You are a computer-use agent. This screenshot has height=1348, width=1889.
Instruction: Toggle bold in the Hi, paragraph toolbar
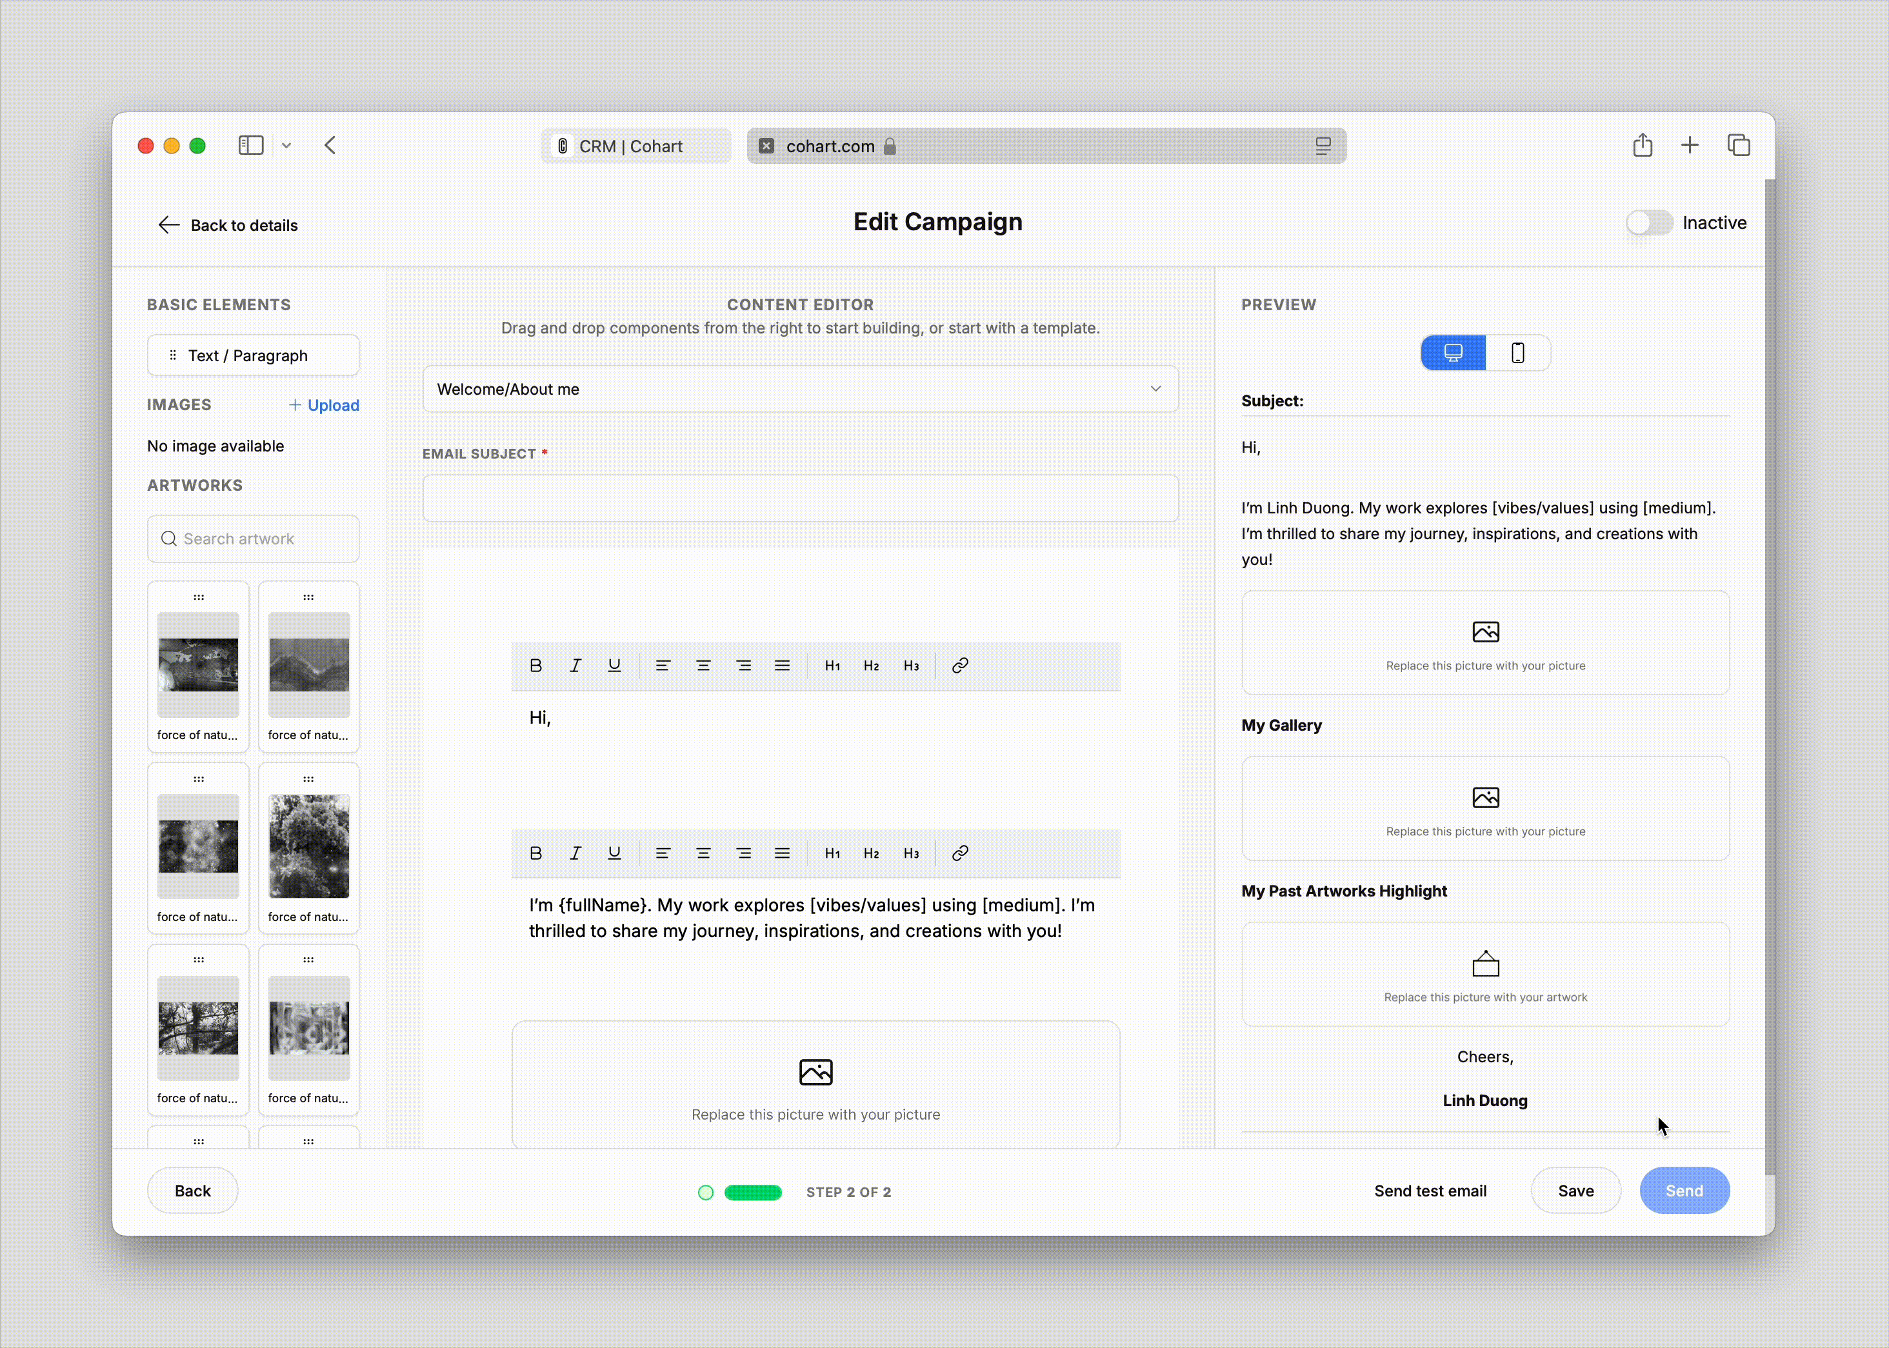point(535,666)
